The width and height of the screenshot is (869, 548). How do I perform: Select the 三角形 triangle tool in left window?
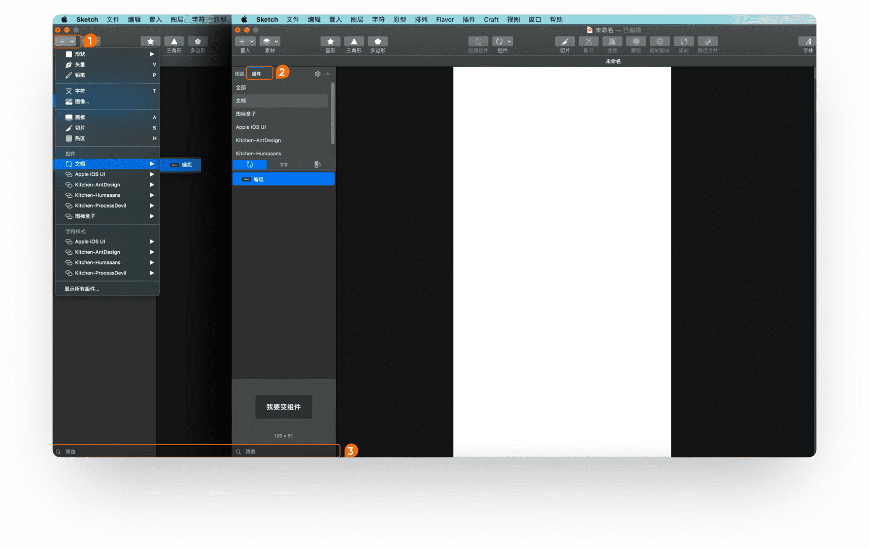point(174,42)
